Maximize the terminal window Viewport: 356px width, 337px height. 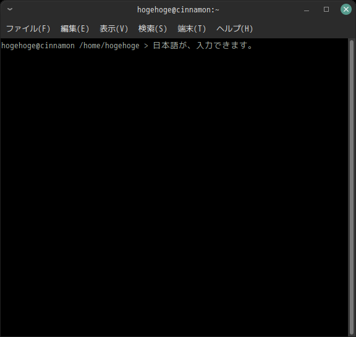(x=326, y=9)
